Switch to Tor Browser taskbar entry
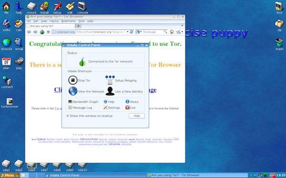286x178 pixels. tap(197, 175)
